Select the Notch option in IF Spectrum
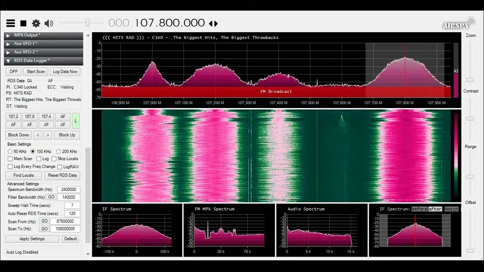 [451, 209]
